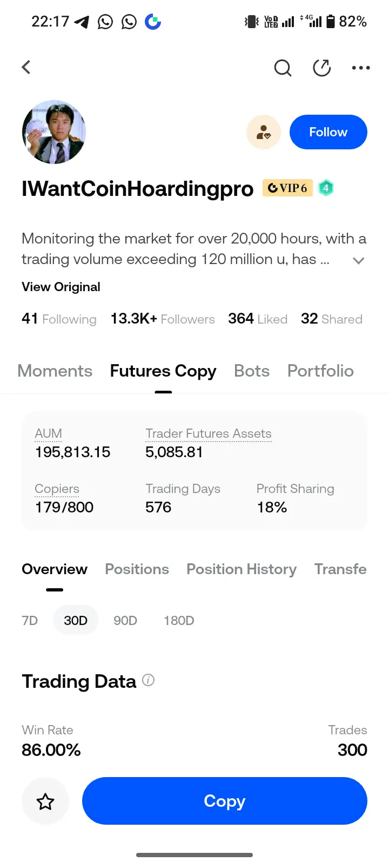
Task: Open the three-dot more options menu
Action: click(360, 68)
